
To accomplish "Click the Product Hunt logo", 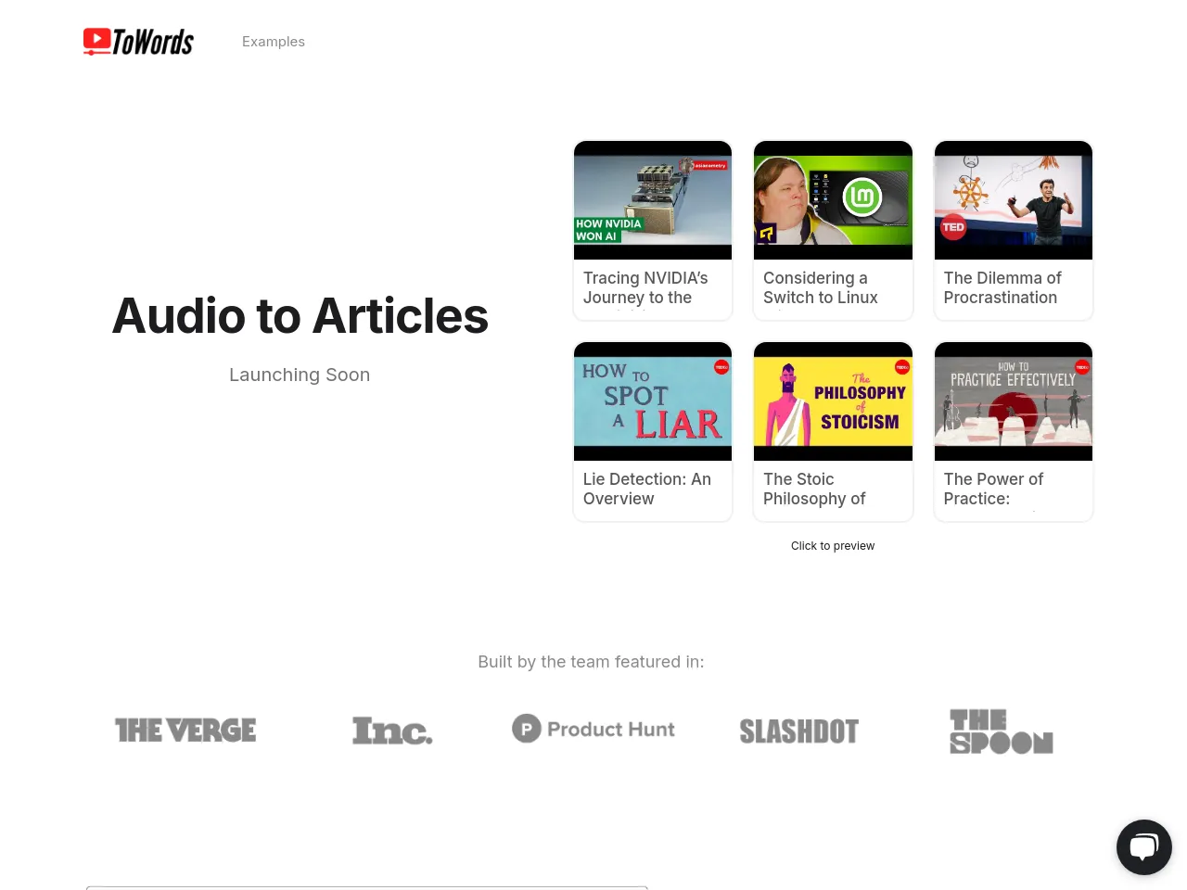I will point(593,729).
